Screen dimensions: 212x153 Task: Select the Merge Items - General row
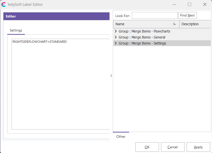pyautogui.click(x=142, y=37)
